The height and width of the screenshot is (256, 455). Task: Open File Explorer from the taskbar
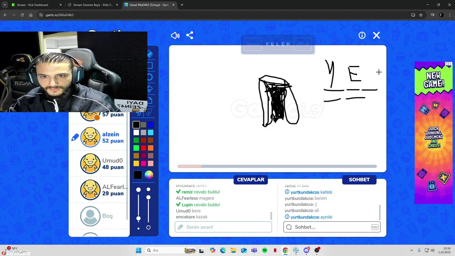tap(233, 250)
